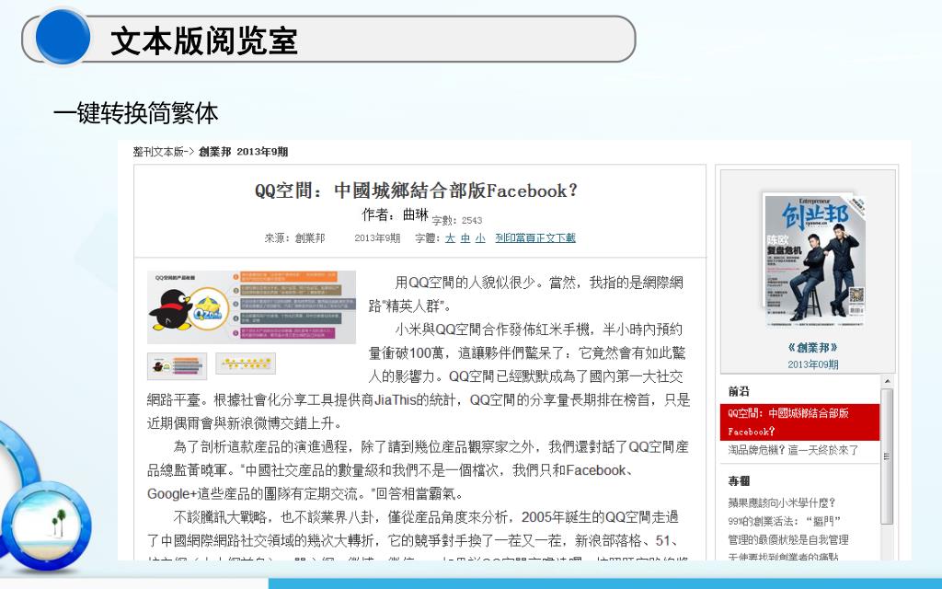Click the 前沿 section heading
The width and height of the screenshot is (942, 589).
[x=739, y=391]
